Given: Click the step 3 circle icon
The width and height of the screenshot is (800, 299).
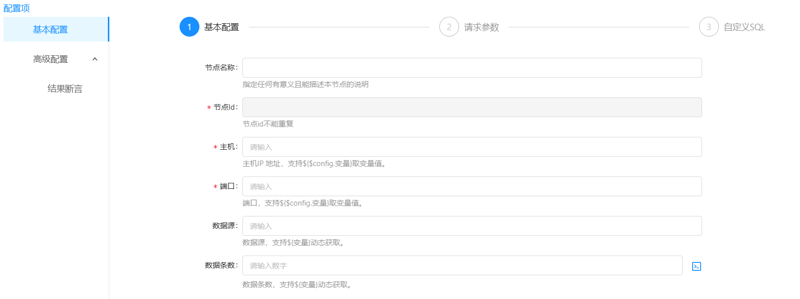Looking at the screenshot, I should (708, 27).
